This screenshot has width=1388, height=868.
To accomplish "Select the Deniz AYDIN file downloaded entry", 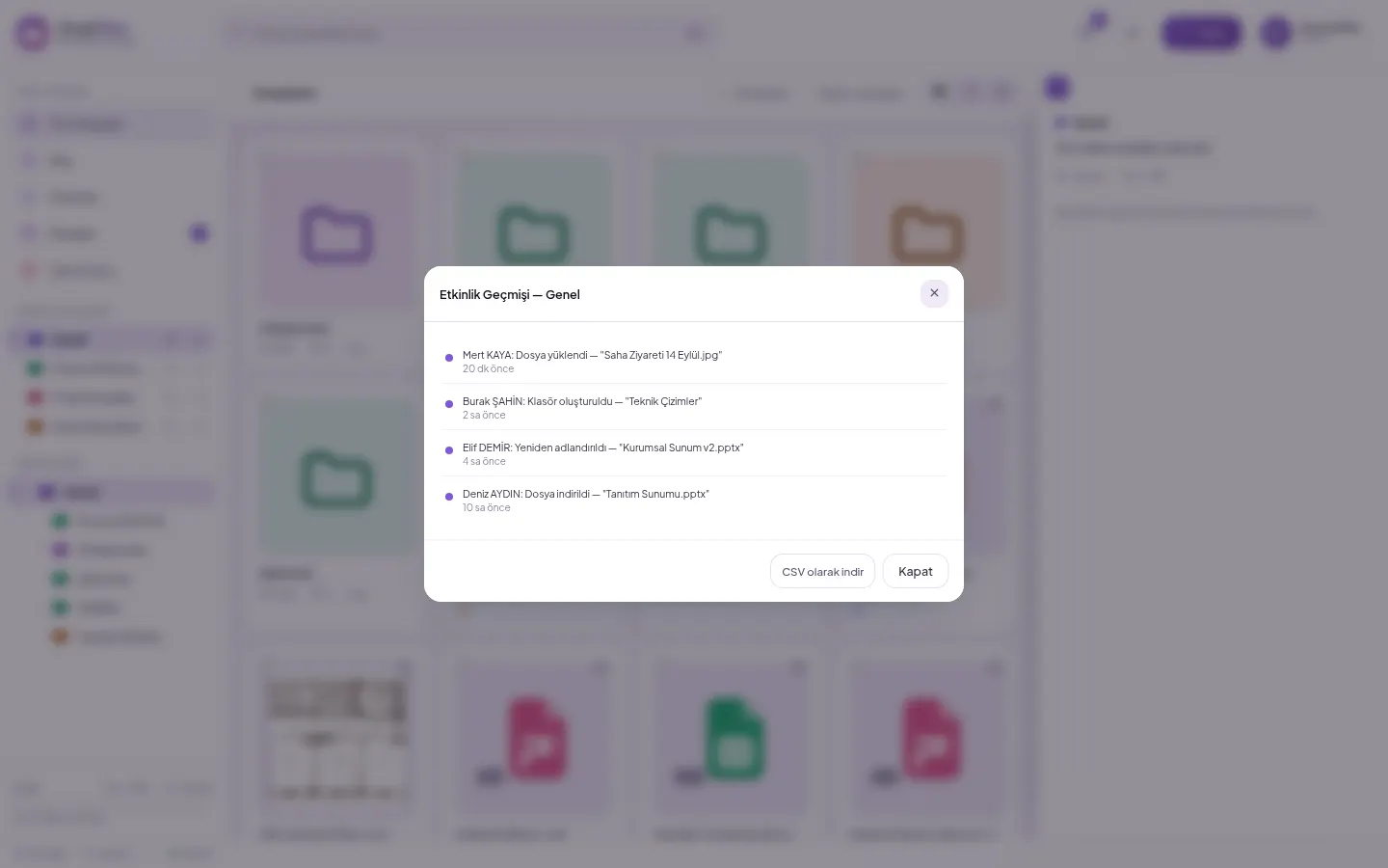I will 694,500.
